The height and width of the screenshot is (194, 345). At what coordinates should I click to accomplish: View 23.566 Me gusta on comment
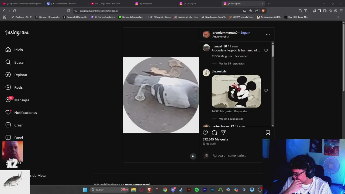[222, 56]
